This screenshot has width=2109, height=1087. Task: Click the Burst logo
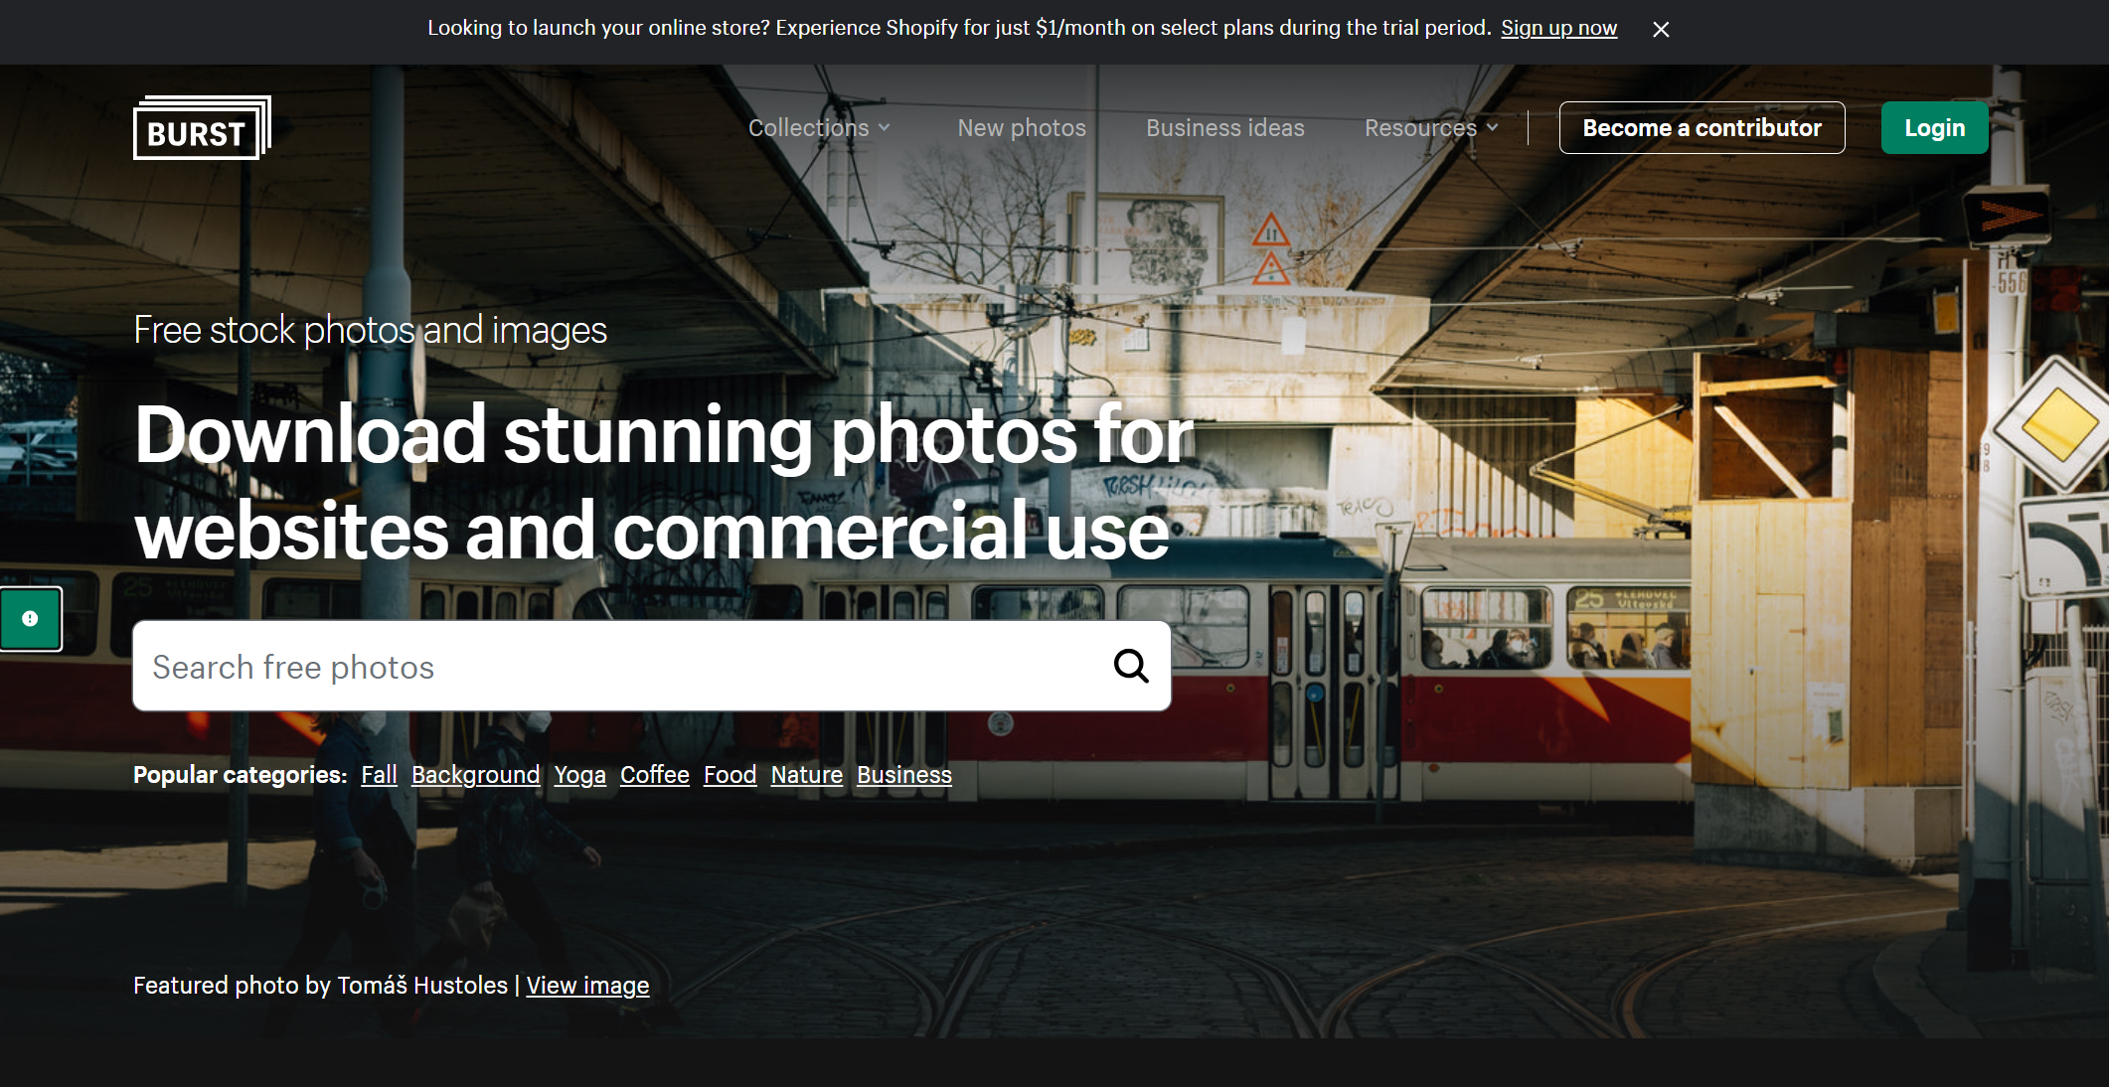pos(202,128)
